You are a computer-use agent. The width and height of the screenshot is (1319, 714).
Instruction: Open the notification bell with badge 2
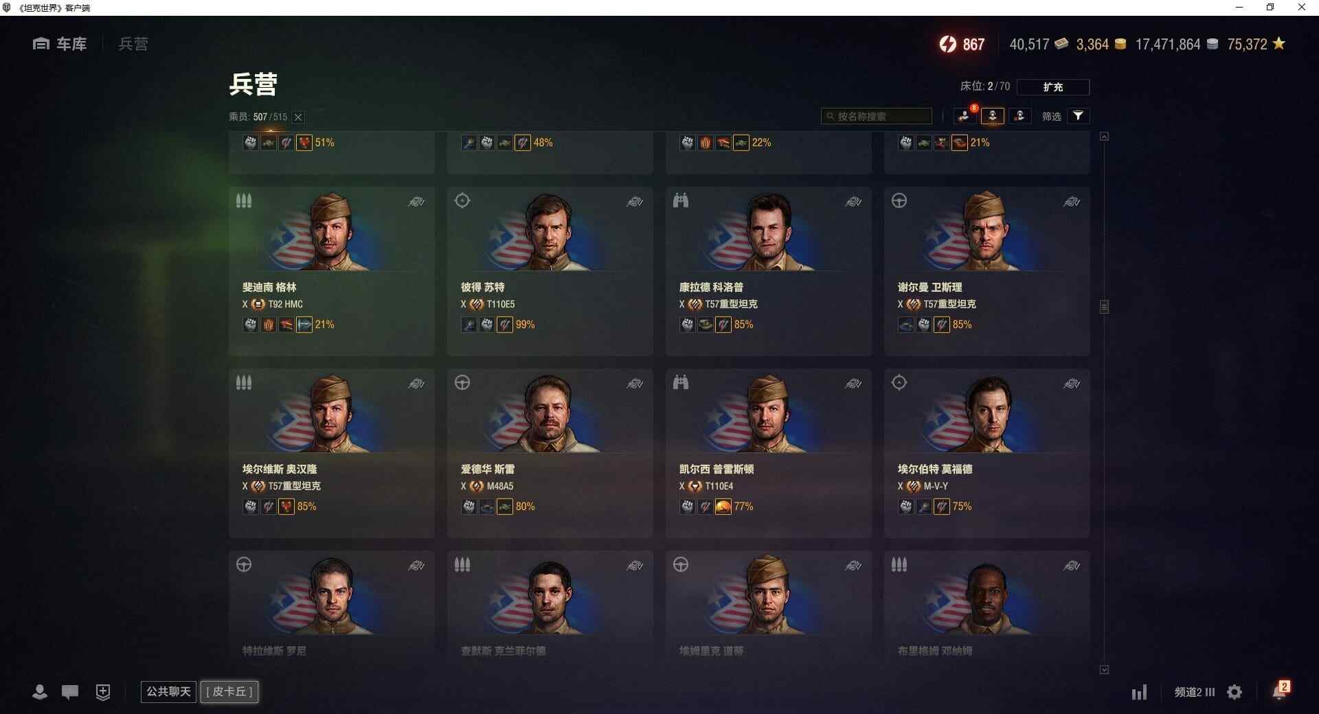point(1281,691)
